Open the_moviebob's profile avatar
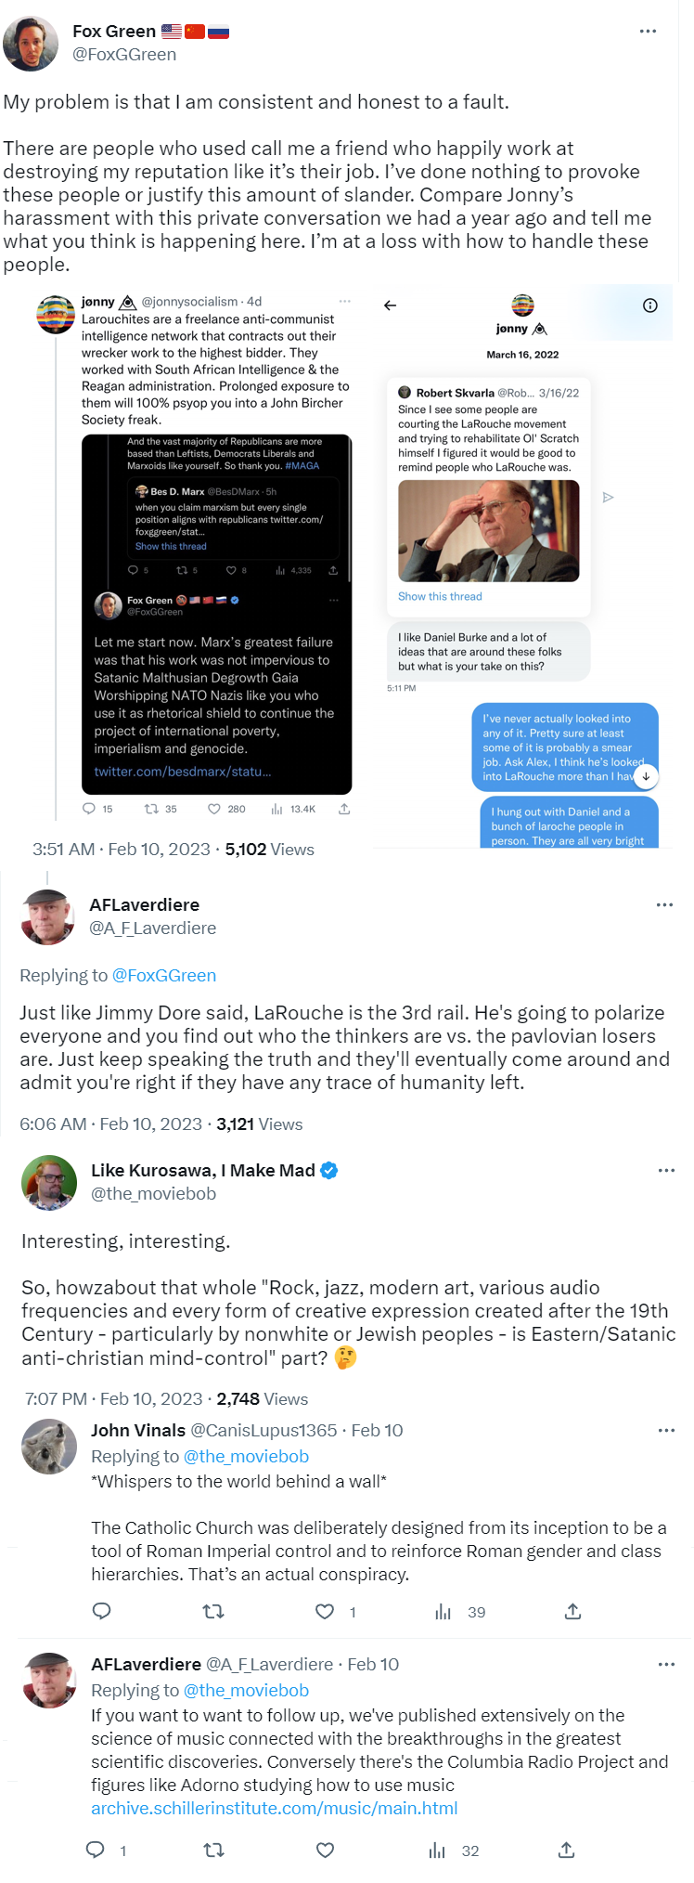694x1883 pixels. click(x=48, y=1182)
